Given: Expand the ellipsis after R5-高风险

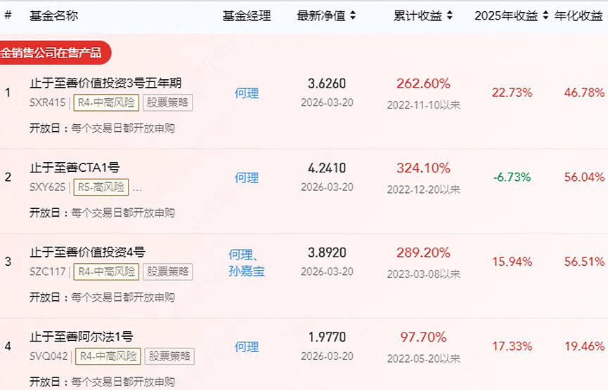Looking at the screenshot, I should click(x=137, y=189).
